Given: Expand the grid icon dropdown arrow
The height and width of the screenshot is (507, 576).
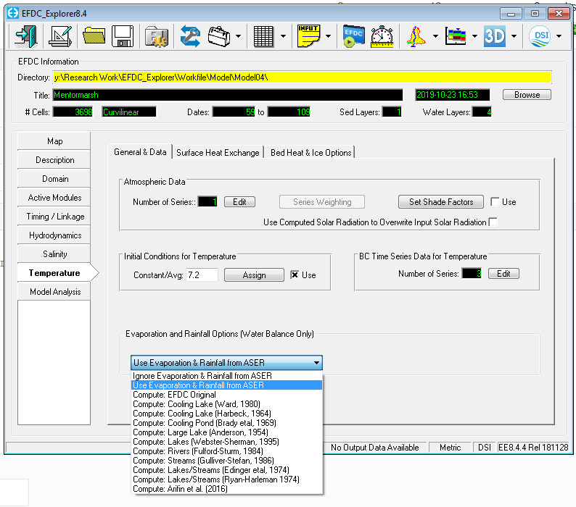Looking at the screenshot, I should [x=283, y=36].
